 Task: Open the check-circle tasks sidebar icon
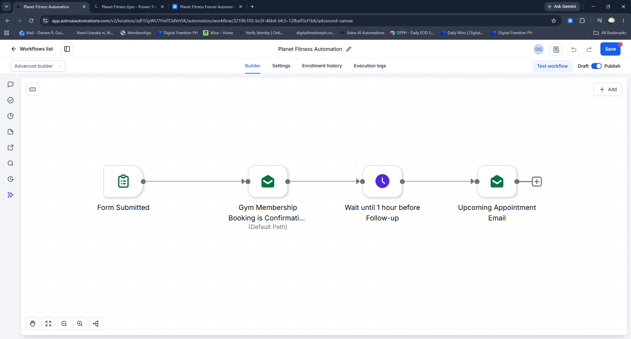[x=11, y=100]
